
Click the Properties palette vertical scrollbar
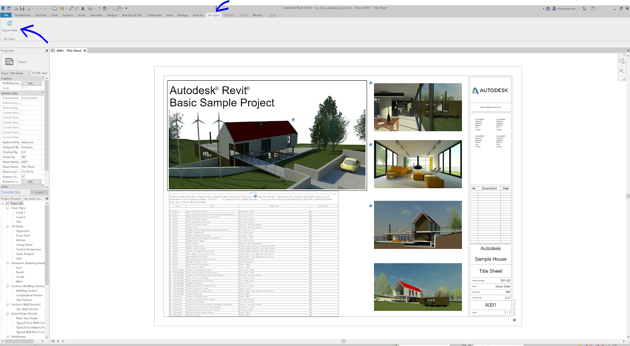point(46,126)
